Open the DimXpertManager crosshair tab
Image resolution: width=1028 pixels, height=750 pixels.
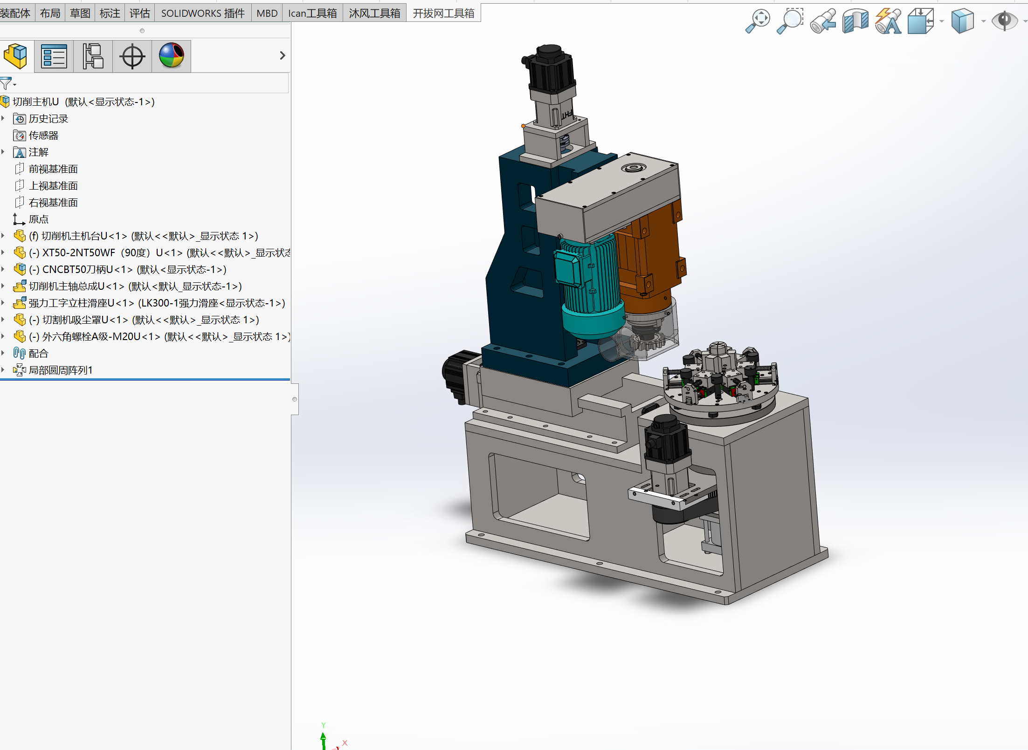click(x=132, y=56)
